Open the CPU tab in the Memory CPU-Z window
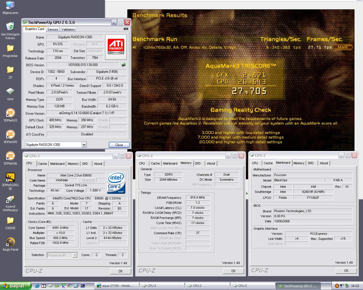The width and height of the screenshot is (363, 290). [142, 163]
